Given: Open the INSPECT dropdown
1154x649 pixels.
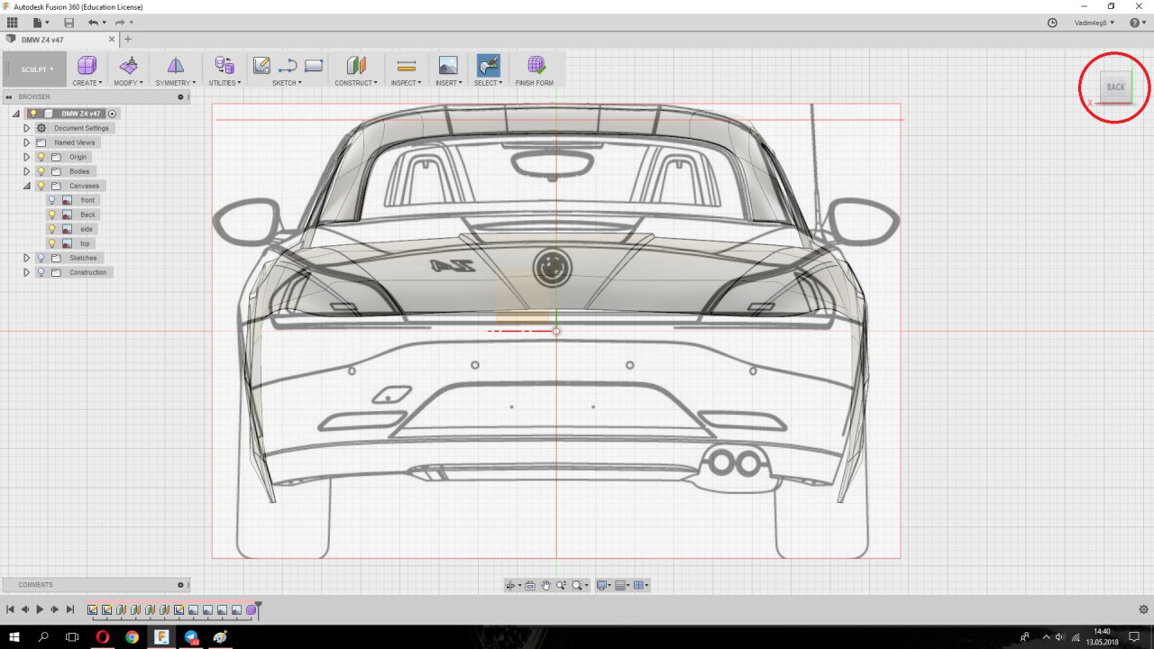Looking at the screenshot, I should point(407,83).
